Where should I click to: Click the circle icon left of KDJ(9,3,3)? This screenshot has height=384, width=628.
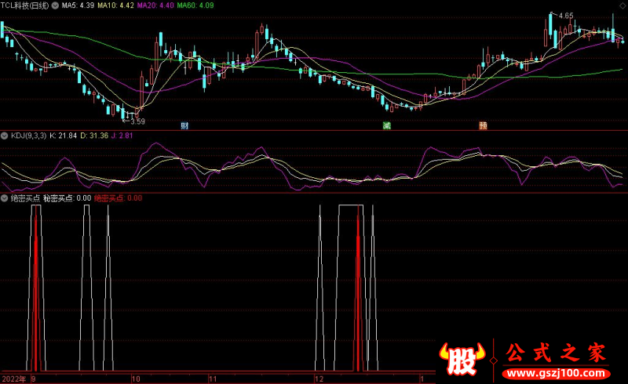pos(5,136)
